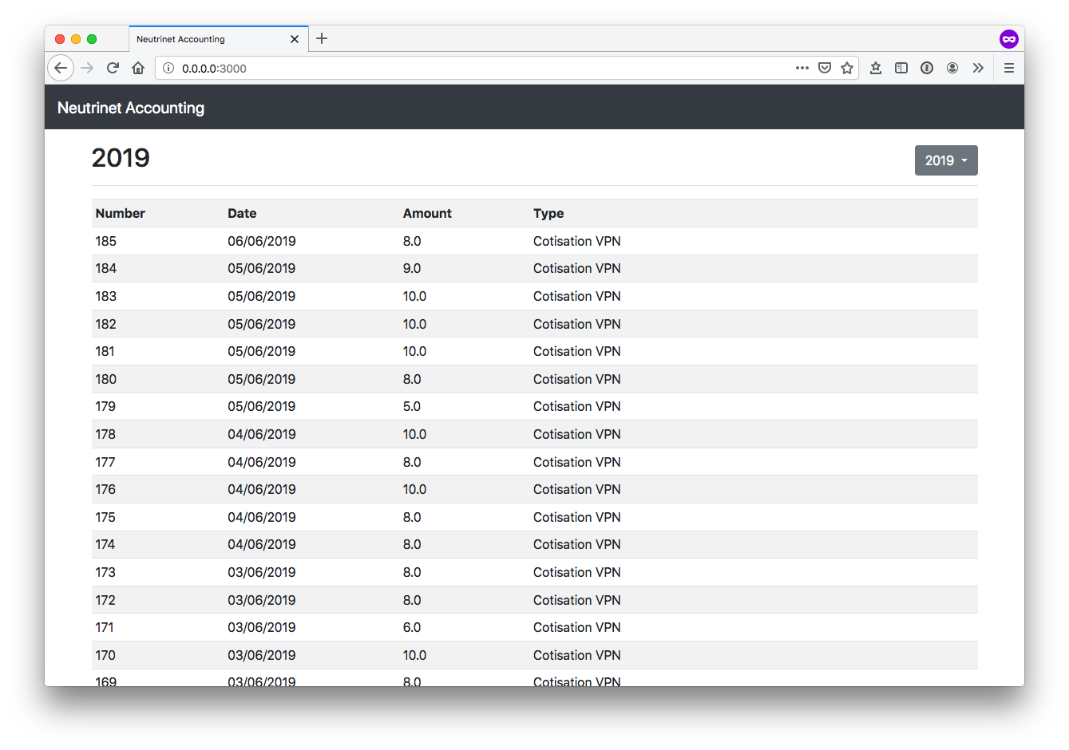1069x750 pixels.
Task: Click date 04/06/2019 in row 177
Action: 261,462
